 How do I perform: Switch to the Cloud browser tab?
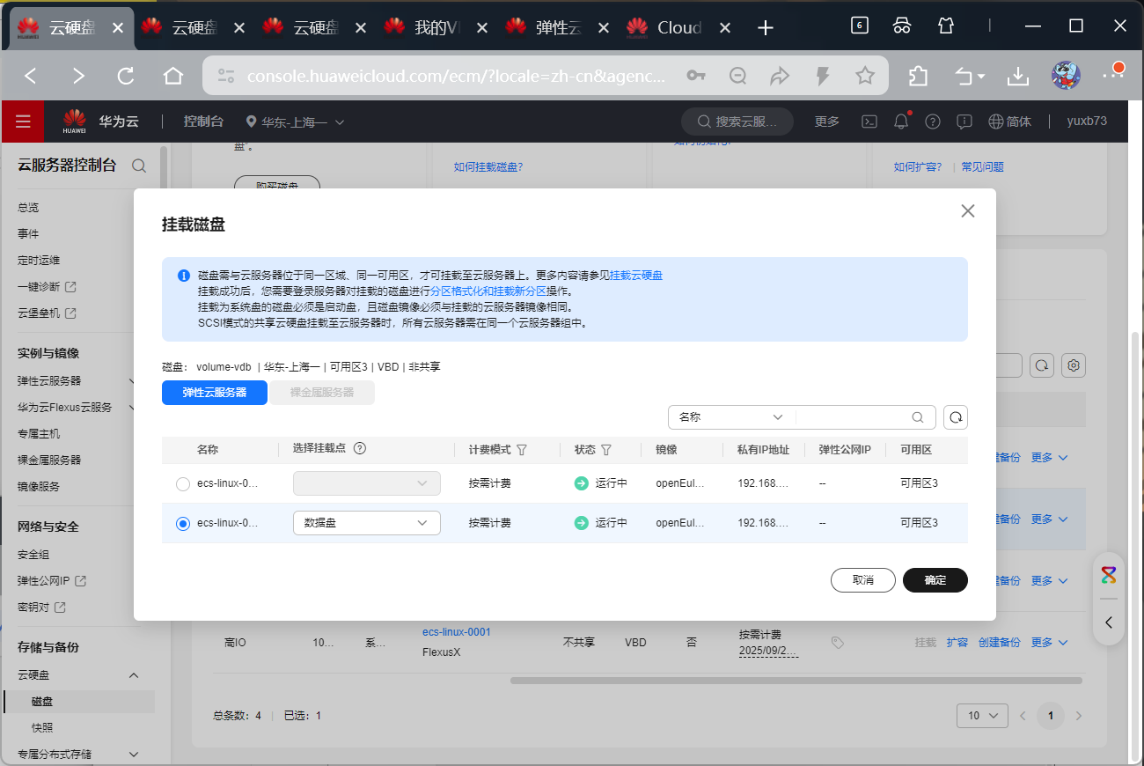(679, 28)
